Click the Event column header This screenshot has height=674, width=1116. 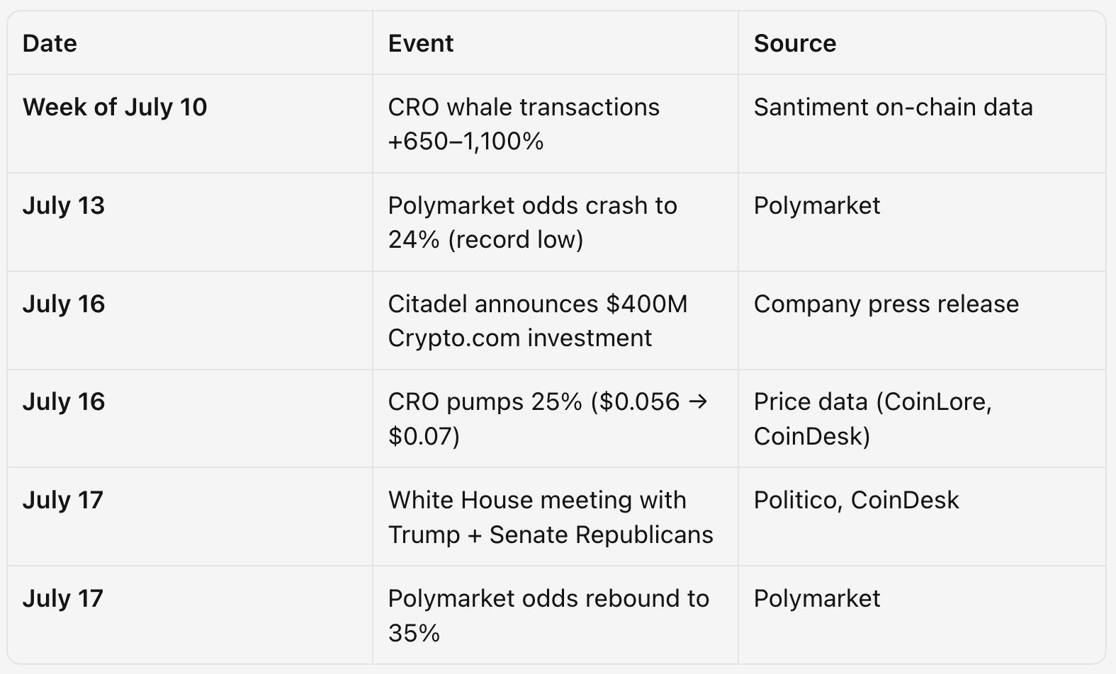420,44
